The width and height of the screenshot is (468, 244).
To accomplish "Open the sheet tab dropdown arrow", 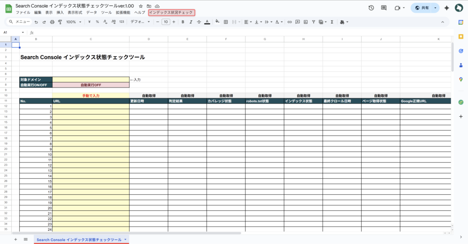I will click(125, 239).
